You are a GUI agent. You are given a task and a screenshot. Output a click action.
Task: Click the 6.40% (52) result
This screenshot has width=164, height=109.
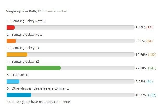(x=144, y=28)
